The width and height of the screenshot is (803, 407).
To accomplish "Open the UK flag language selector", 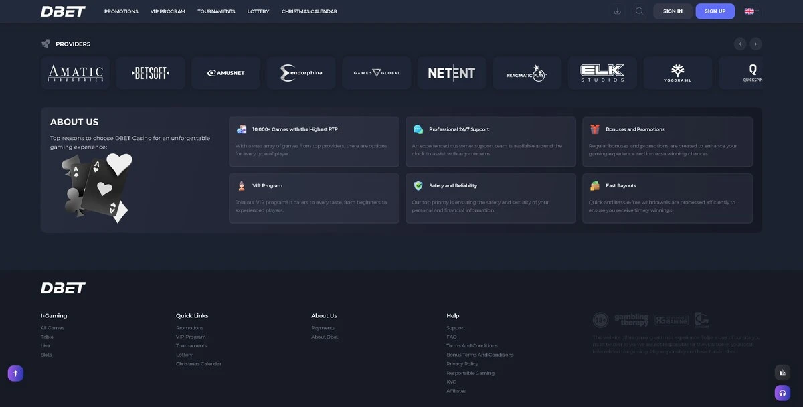I will [x=751, y=11].
